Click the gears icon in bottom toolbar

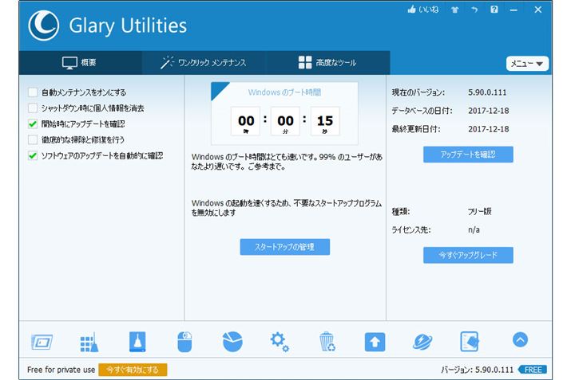pos(280,341)
